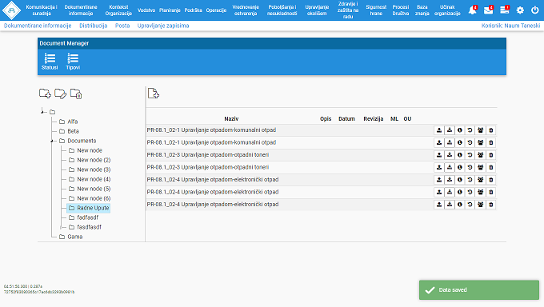Open the tasks list icon beside the envelope

click(x=505, y=10)
